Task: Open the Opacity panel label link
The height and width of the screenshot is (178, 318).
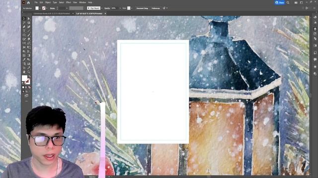Action: (x=107, y=8)
